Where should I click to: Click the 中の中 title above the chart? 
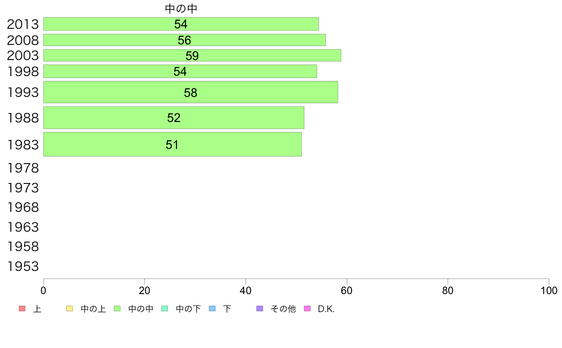coord(181,9)
